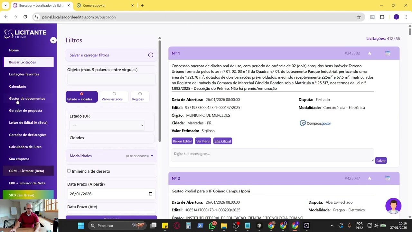Click the Objeto keywords input field
This screenshot has height=232, width=412.
pos(111,79)
